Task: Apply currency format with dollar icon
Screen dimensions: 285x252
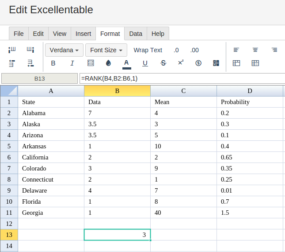Action: click(x=198, y=63)
